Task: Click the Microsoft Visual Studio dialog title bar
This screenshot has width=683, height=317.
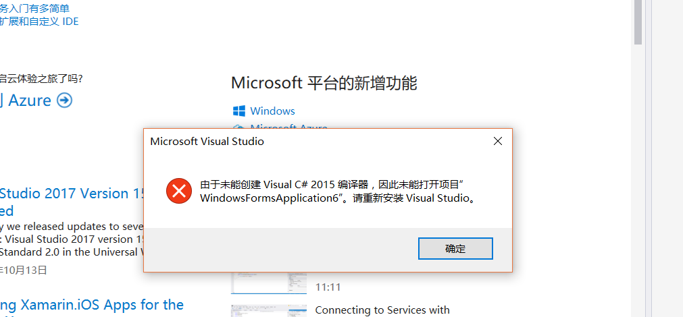Action: 317,142
